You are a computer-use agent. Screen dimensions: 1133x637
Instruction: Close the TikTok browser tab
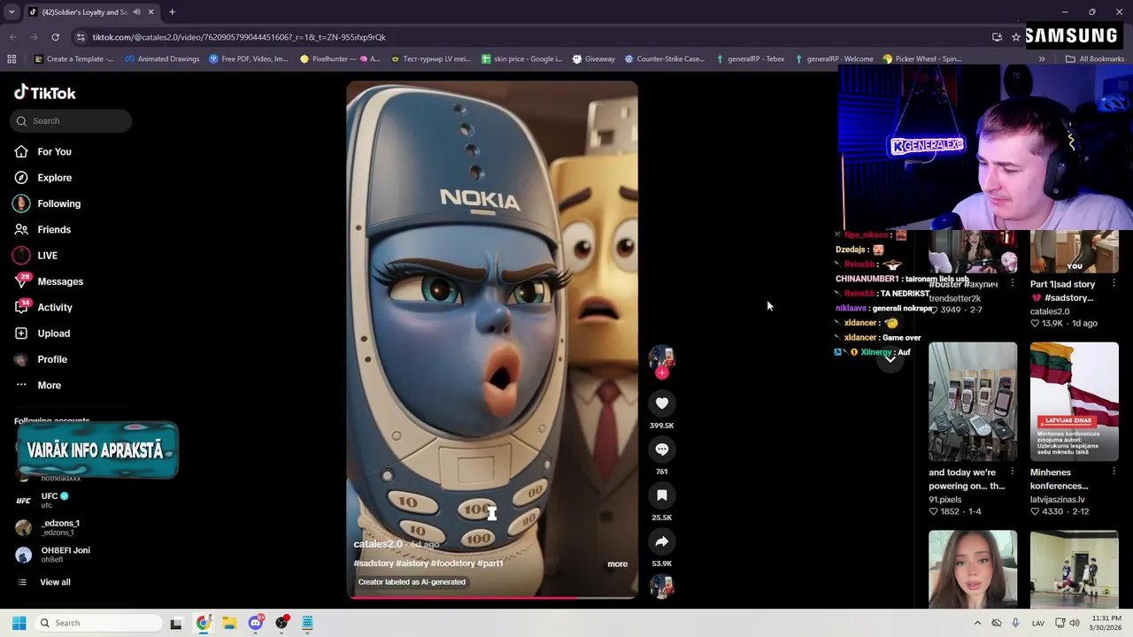click(x=150, y=12)
